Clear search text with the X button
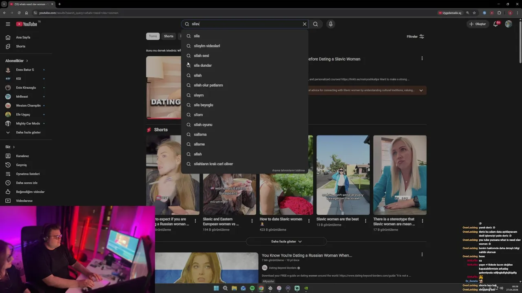This screenshot has height=293, width=522. pyautogui.click(x=304, y=24)
